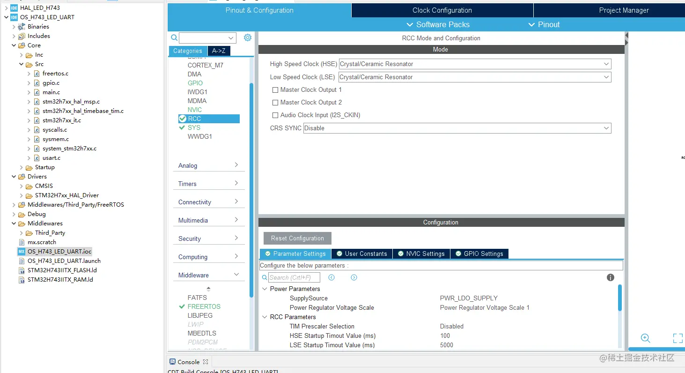This screenshot has width=685, height=373.
Task: Enable Master Clock Output 2 checkbox
Action: (x=275, y=102)
